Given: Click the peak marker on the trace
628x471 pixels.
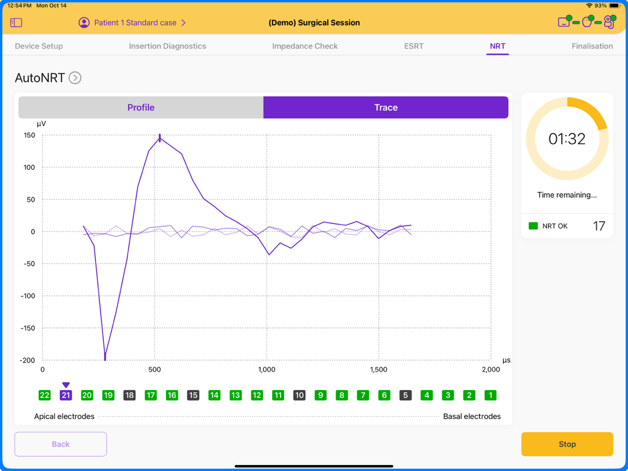Looking at the screenshot, I should tap(159, 138).
